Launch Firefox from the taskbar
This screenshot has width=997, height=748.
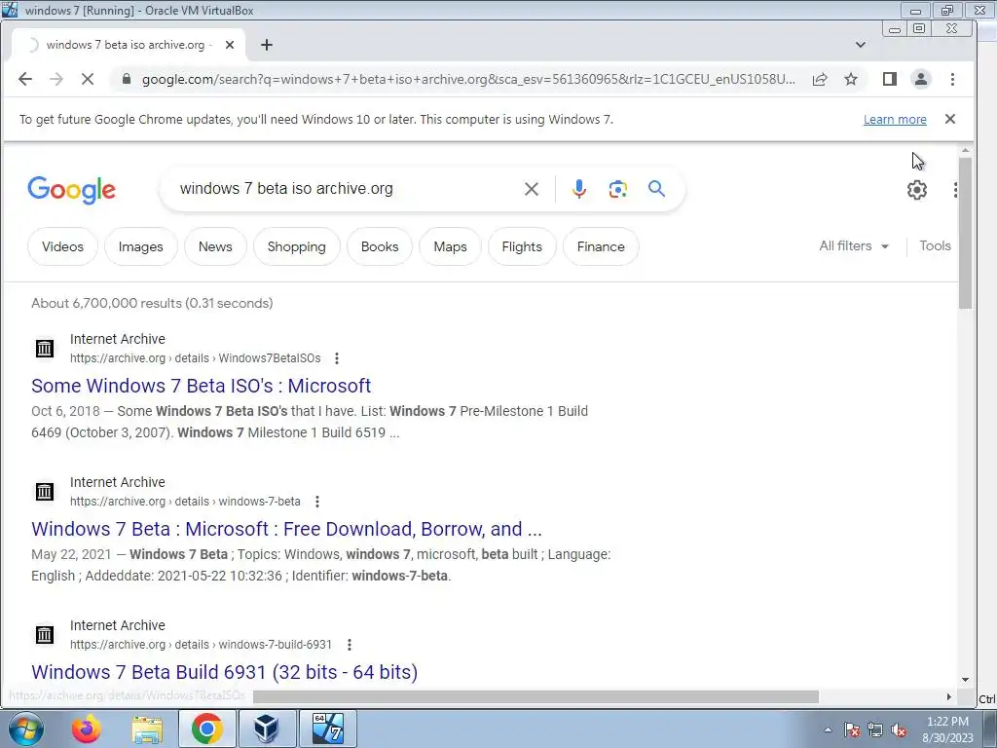tap(87, 729)
